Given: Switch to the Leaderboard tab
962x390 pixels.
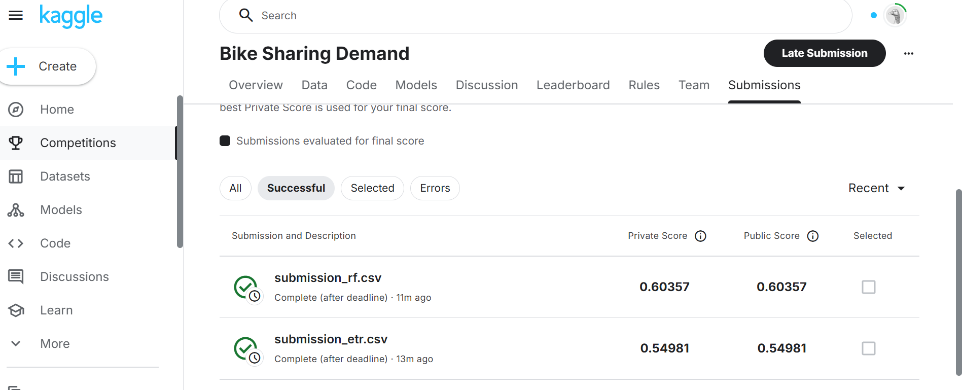Looking at the screenshot, I should click(x=573, y=85).
